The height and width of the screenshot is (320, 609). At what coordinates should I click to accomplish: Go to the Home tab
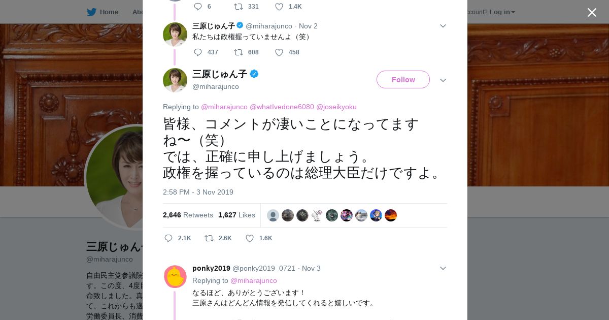tap(109, 12)
